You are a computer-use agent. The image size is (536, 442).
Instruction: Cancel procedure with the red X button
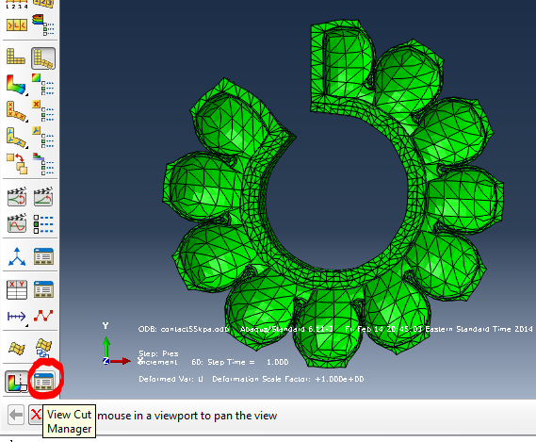(x=36, y=415)
